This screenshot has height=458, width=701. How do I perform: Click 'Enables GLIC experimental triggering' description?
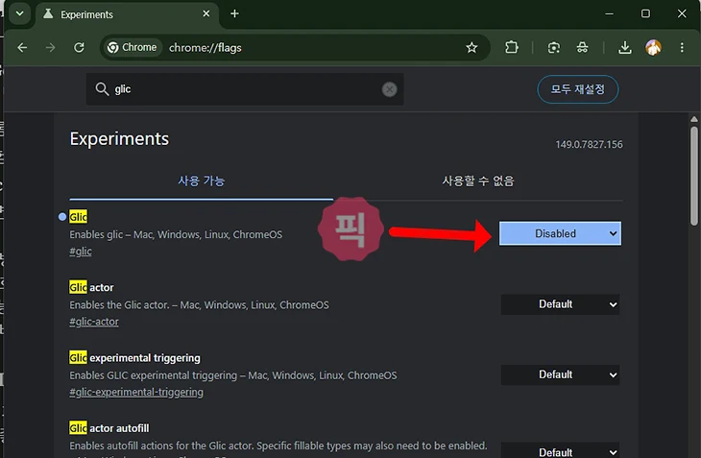pyautogui.click(x=233, y=375)
